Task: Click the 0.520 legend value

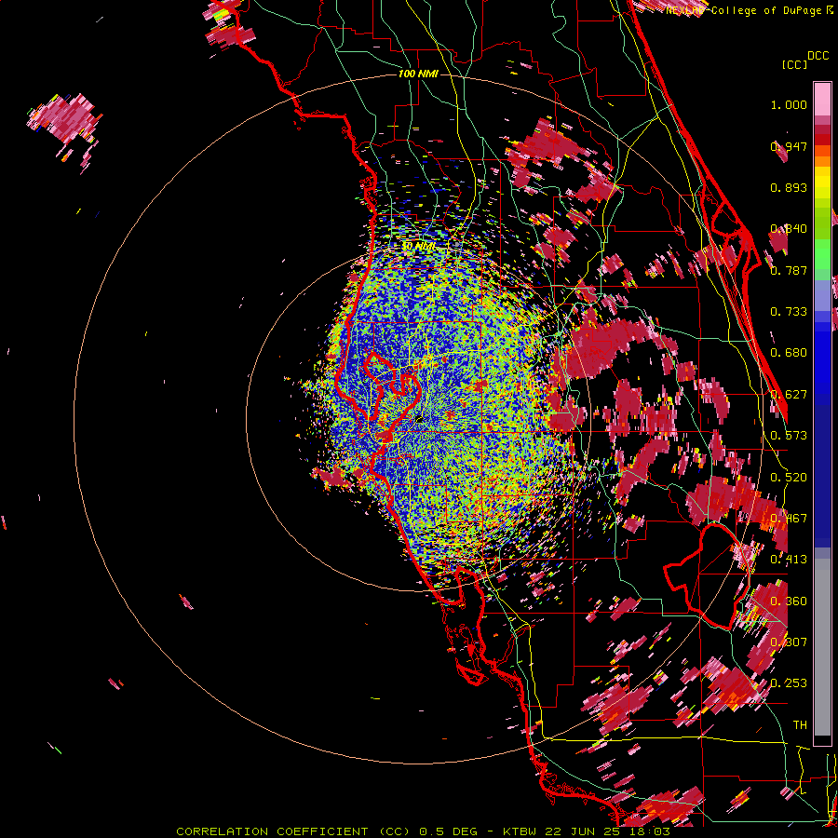Action: [x=789, y=478]
